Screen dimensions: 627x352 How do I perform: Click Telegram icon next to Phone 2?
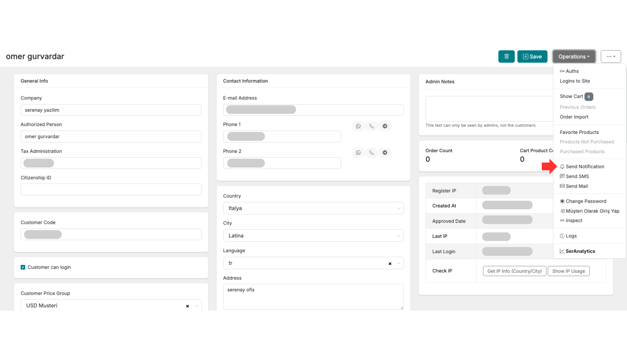[385, 153]
